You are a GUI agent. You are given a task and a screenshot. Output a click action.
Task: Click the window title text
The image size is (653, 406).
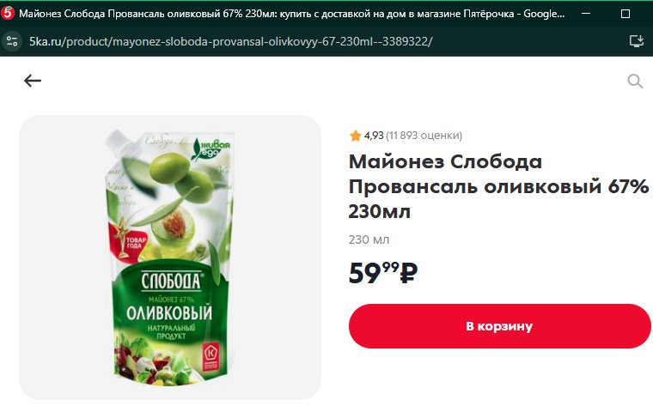[x=291, y=14]
